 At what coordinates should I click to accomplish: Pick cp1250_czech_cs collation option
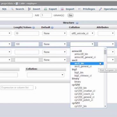tap(84, 94)
